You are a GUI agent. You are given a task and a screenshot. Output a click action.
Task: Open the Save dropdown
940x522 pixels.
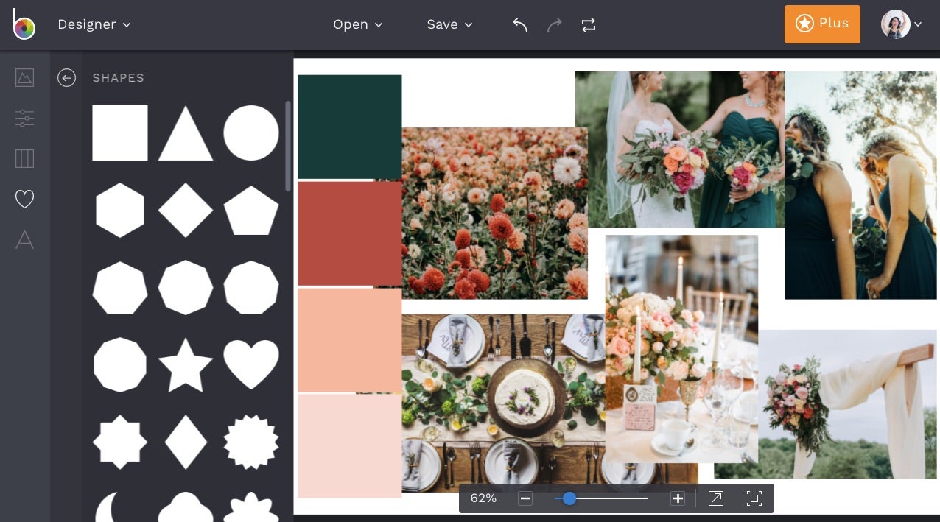(449, 24)
